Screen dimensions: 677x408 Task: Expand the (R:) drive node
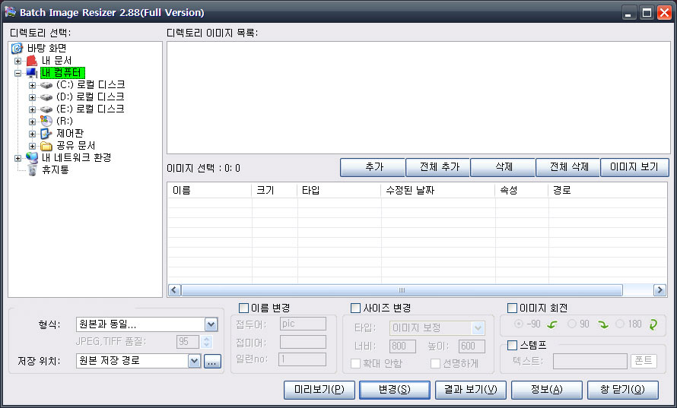point(32,122)
